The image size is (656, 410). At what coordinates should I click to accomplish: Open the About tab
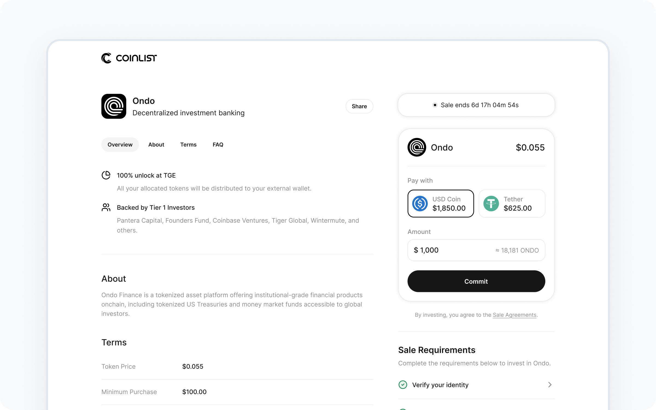coord(156,145)
